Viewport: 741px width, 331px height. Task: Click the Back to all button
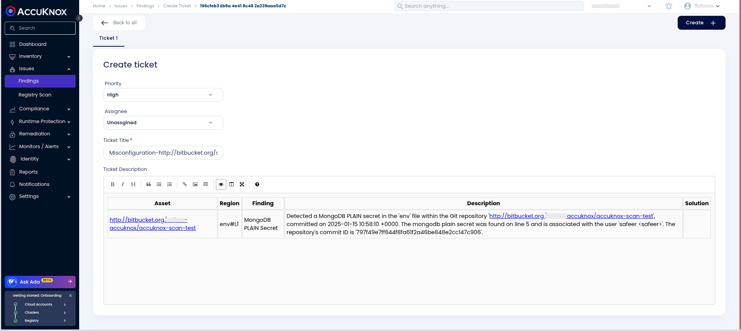click(x=119, y=23)
